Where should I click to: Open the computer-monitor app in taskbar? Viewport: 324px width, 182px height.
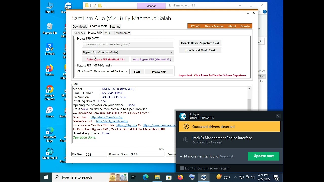point(192,177)
